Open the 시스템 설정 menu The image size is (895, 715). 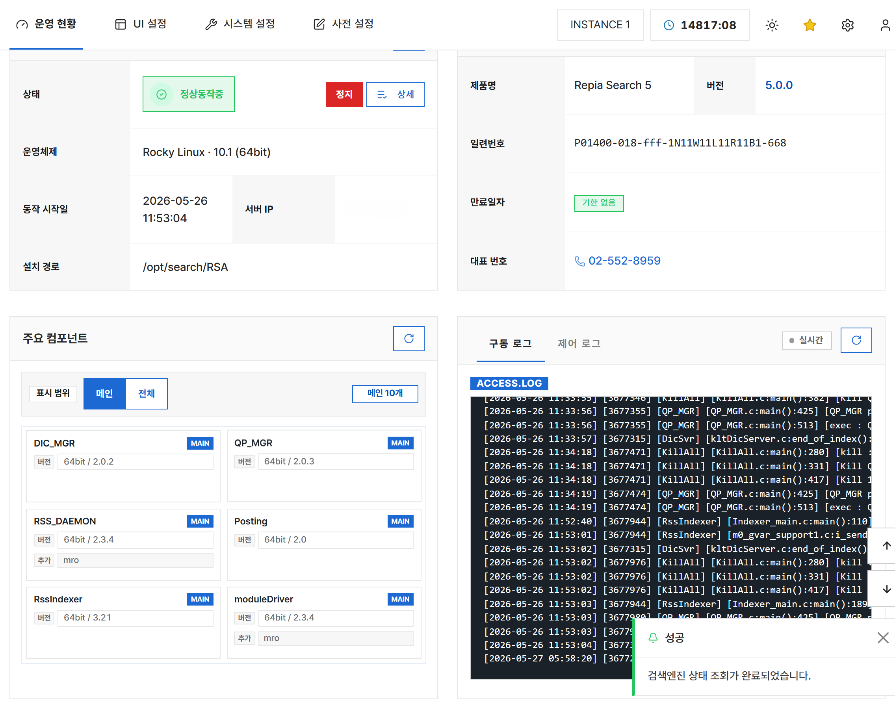(240, 24)
